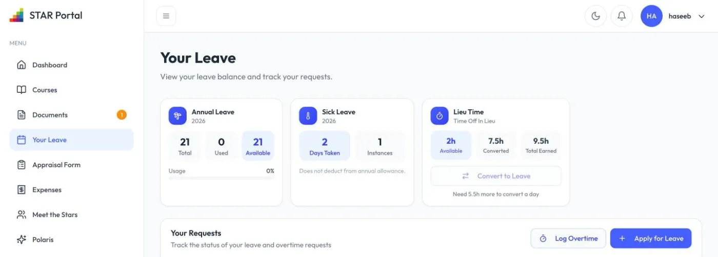Click the 21 Total annual leave tile

click(185, 146)
